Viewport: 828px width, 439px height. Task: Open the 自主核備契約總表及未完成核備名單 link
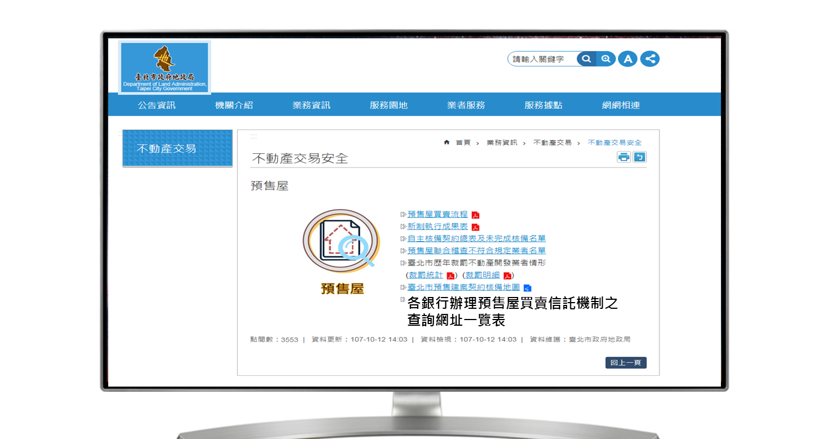[x=476, y=238]
